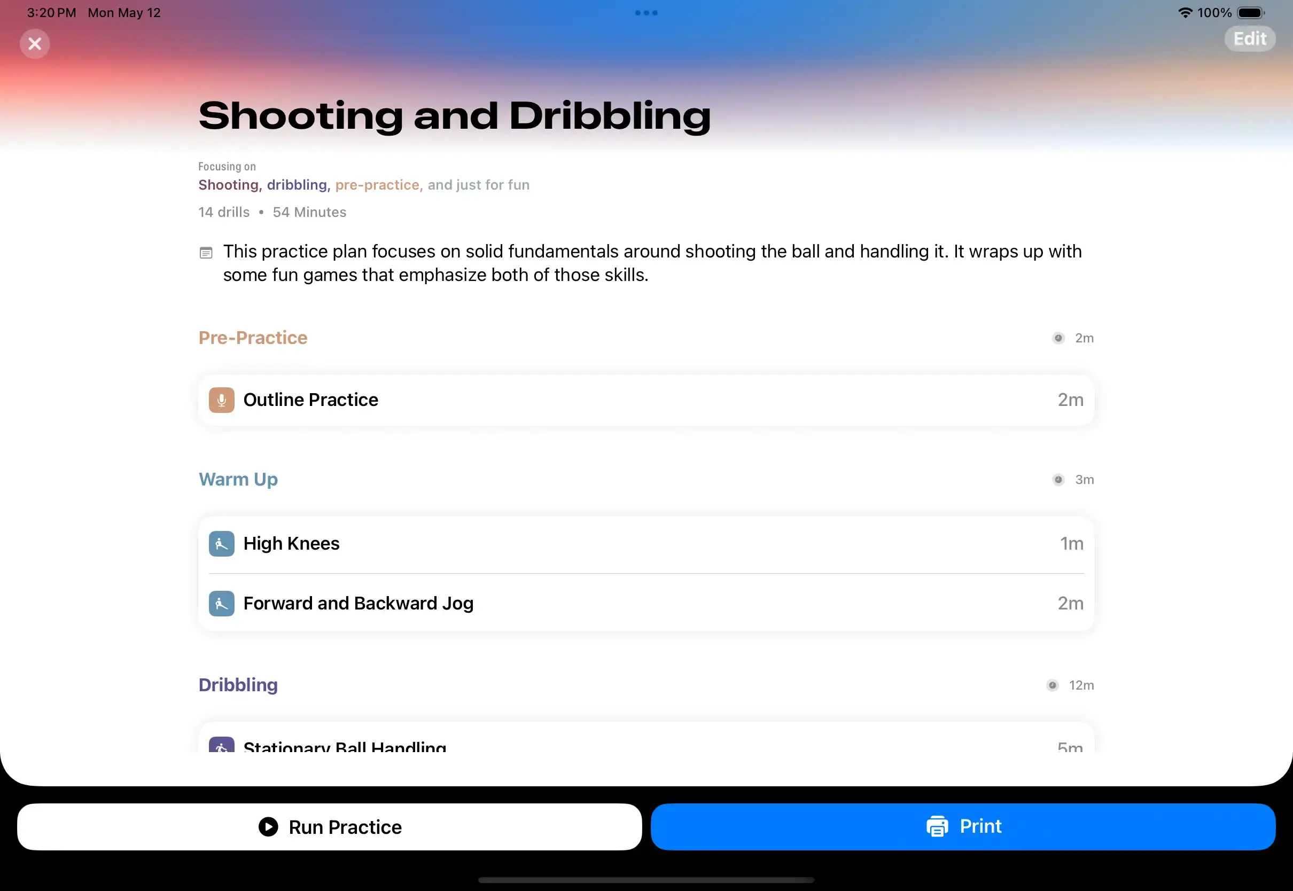
Task: Open the High Knees drill
Action: tap(646, 544)
